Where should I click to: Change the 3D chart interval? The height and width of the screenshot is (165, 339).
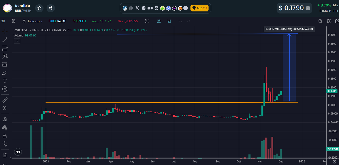click(3, 21)
